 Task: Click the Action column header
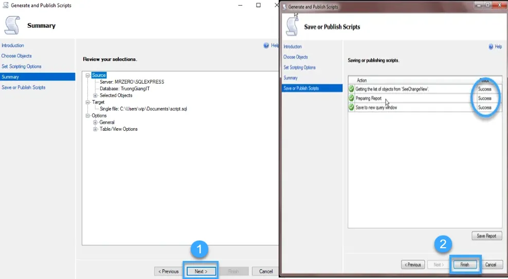click(x=362, y=80)
